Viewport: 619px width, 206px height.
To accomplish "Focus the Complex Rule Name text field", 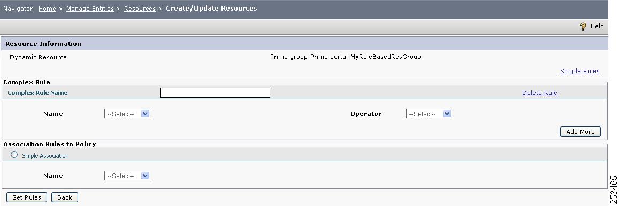I will [x=215, y=92].
